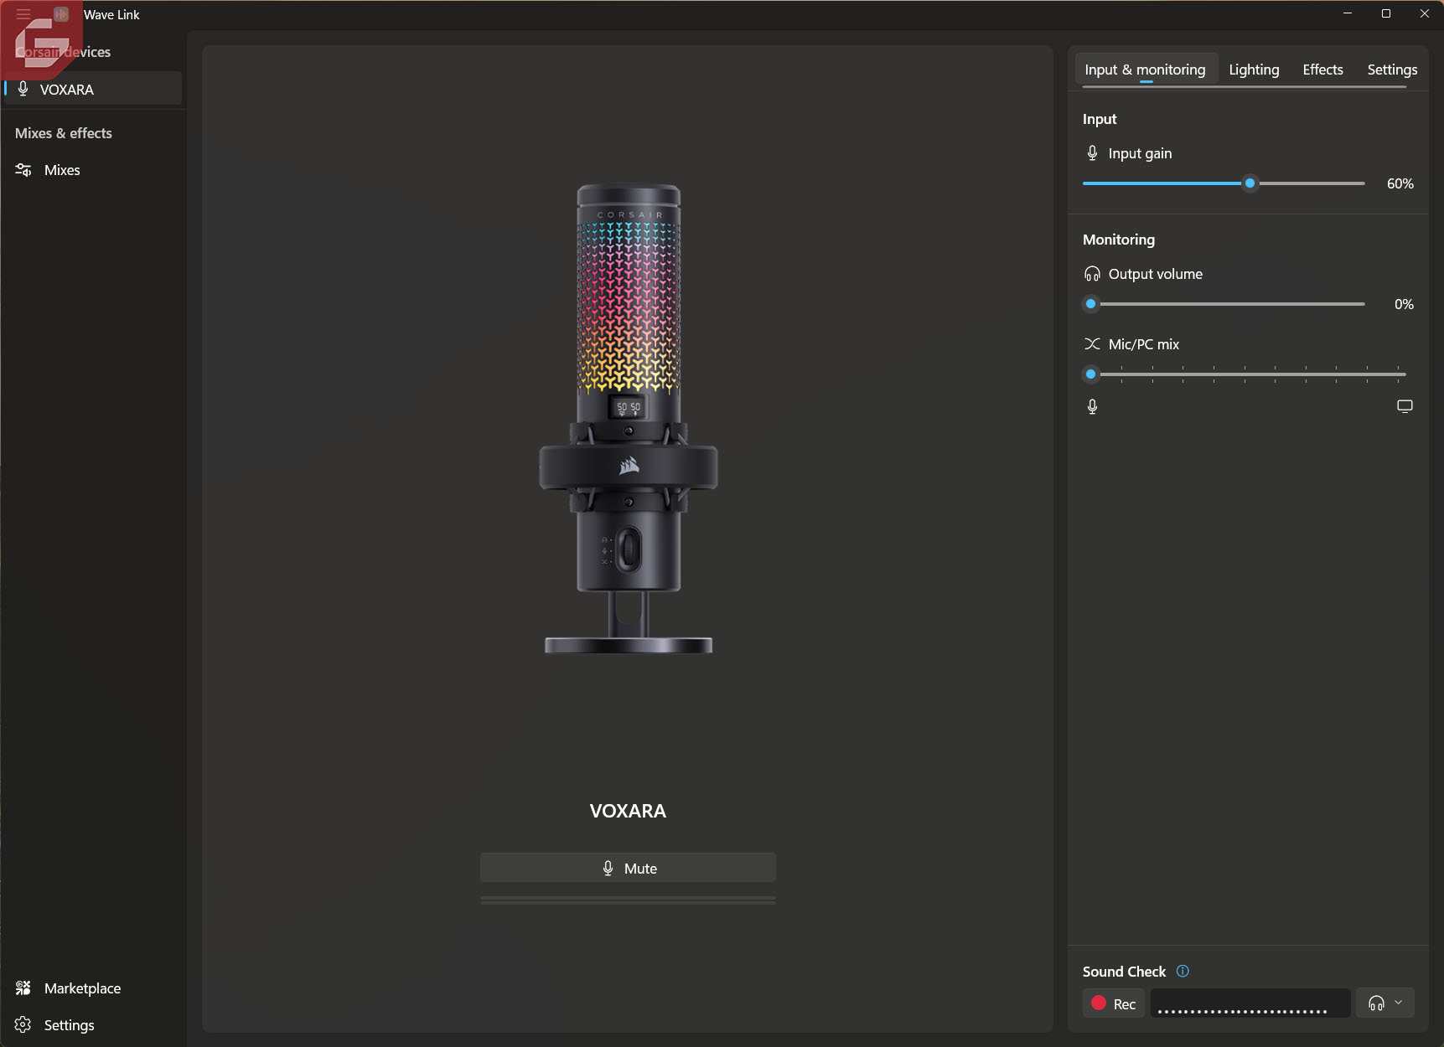Click the Sound Check info icon
1444x1047 pixels.
[x=1183, y=972]
